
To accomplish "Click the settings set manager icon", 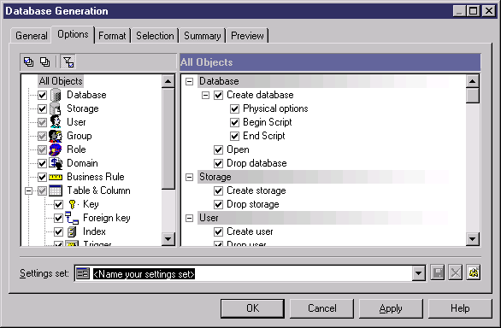I will (x=473, y=273).
